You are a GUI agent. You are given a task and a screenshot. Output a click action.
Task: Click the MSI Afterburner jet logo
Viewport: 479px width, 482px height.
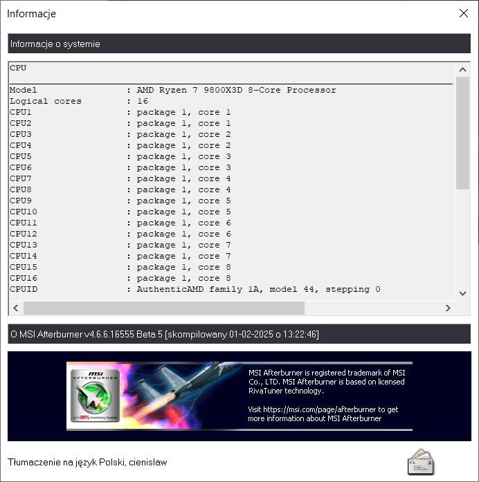[x=95, y=396]
